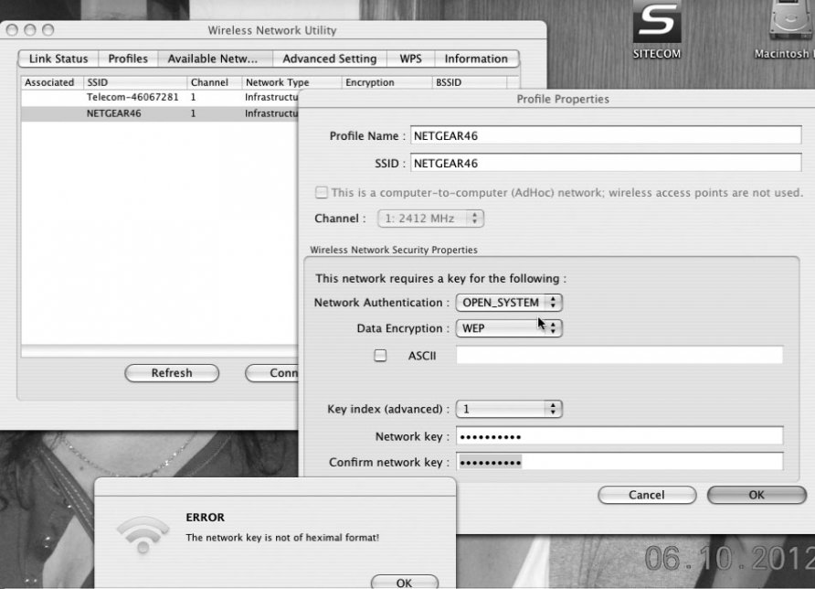Dismiss the ERROR dialog with OK
Viewport: 815px width, 589px height.
coord(405,583)
